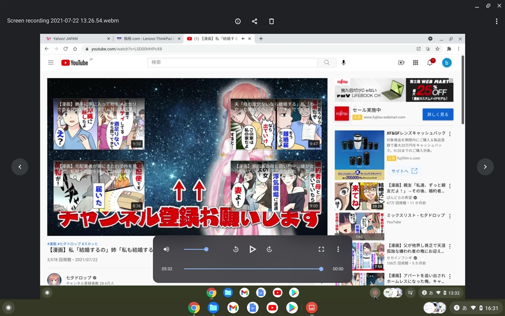Screen dimensions: 505x316
Task: Click the YouTube logo
Action: click(x=75, y=63)
